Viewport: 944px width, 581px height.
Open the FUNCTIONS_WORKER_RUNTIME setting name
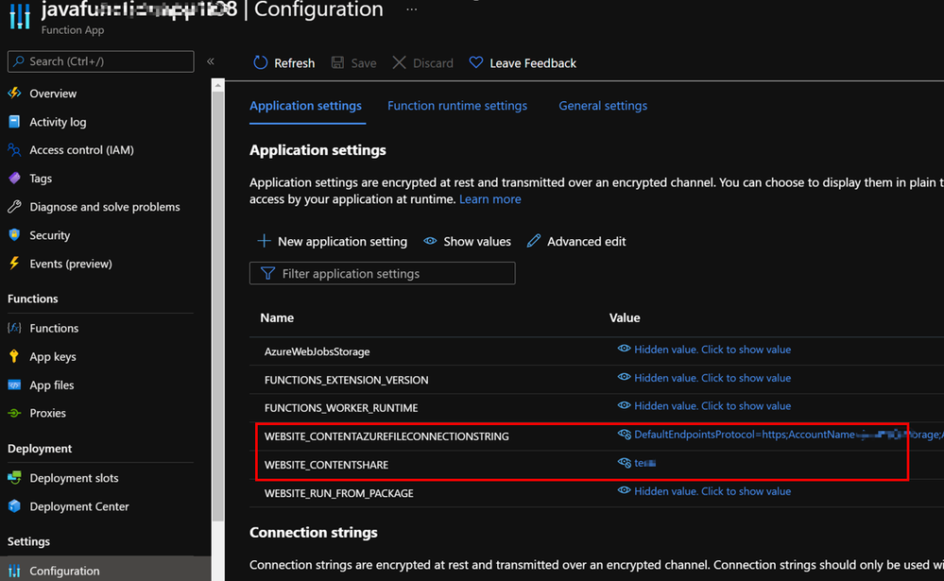[341, 408]
